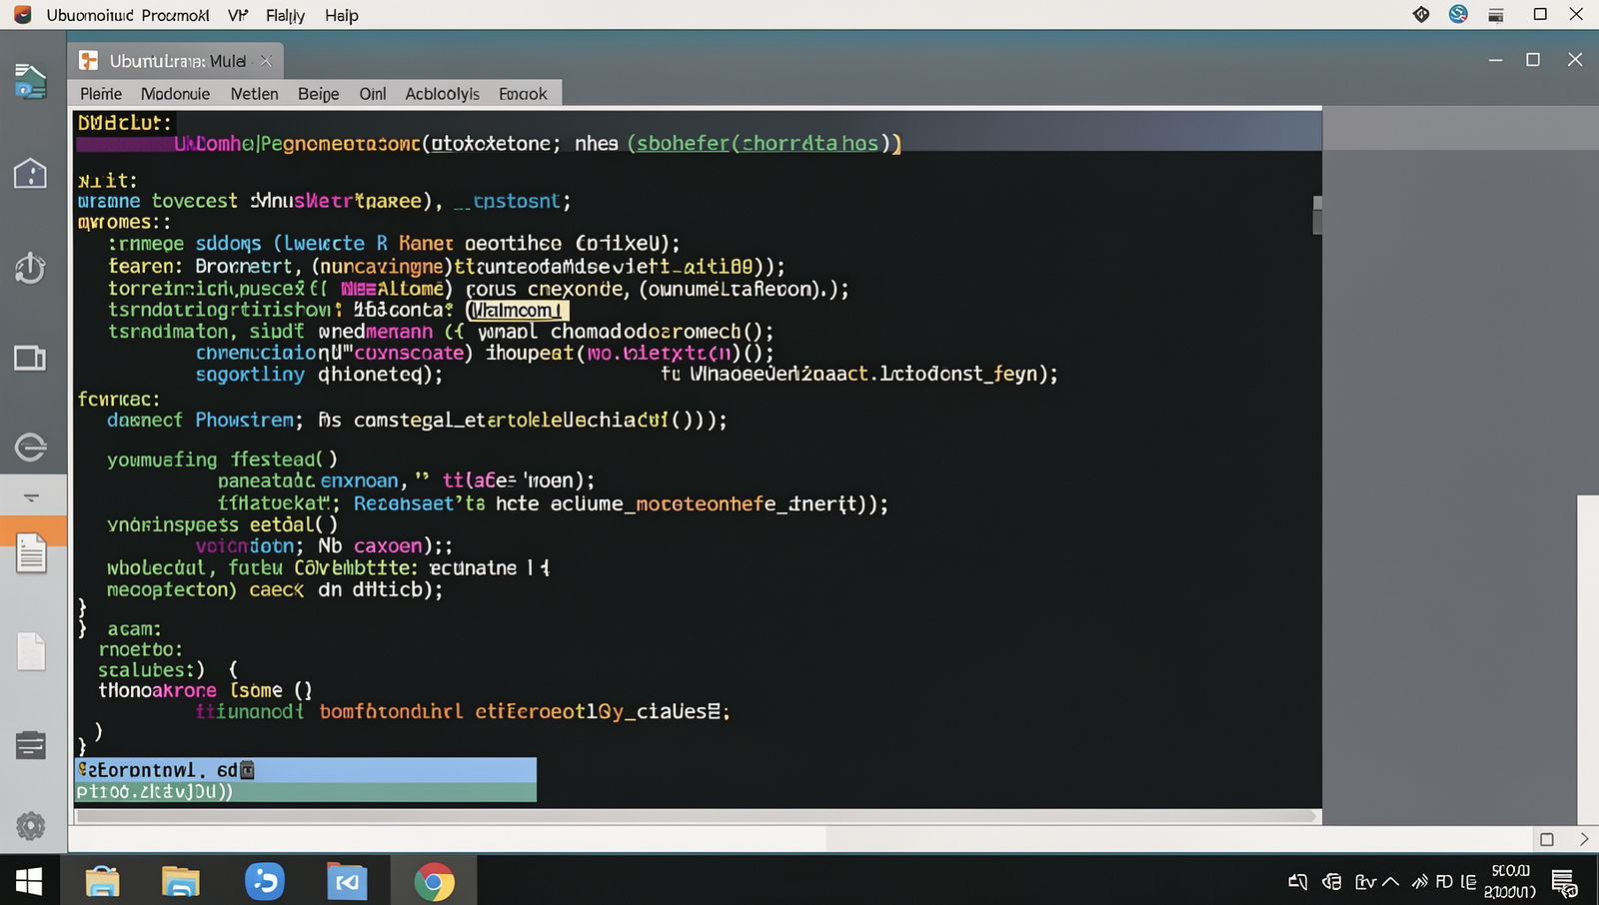
Task: Click the display monitor sidebar icon
Action: point(30,358)
